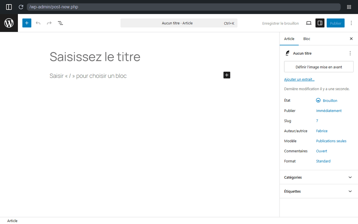
Task: Toggle the settings sidebar panel
Action: pos(320,23)
